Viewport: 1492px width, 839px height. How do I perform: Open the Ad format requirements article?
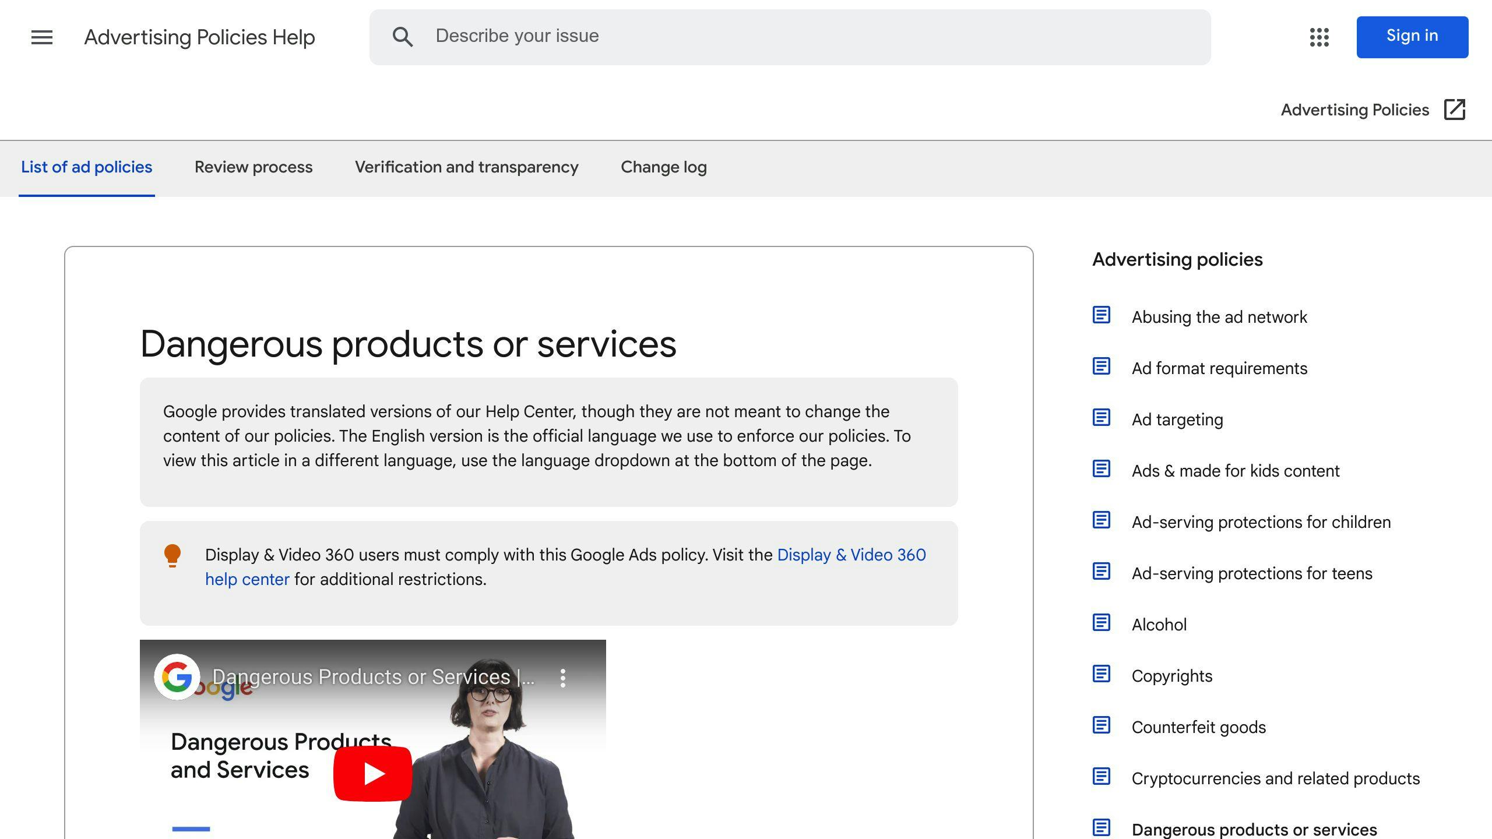pos(1219,368)
